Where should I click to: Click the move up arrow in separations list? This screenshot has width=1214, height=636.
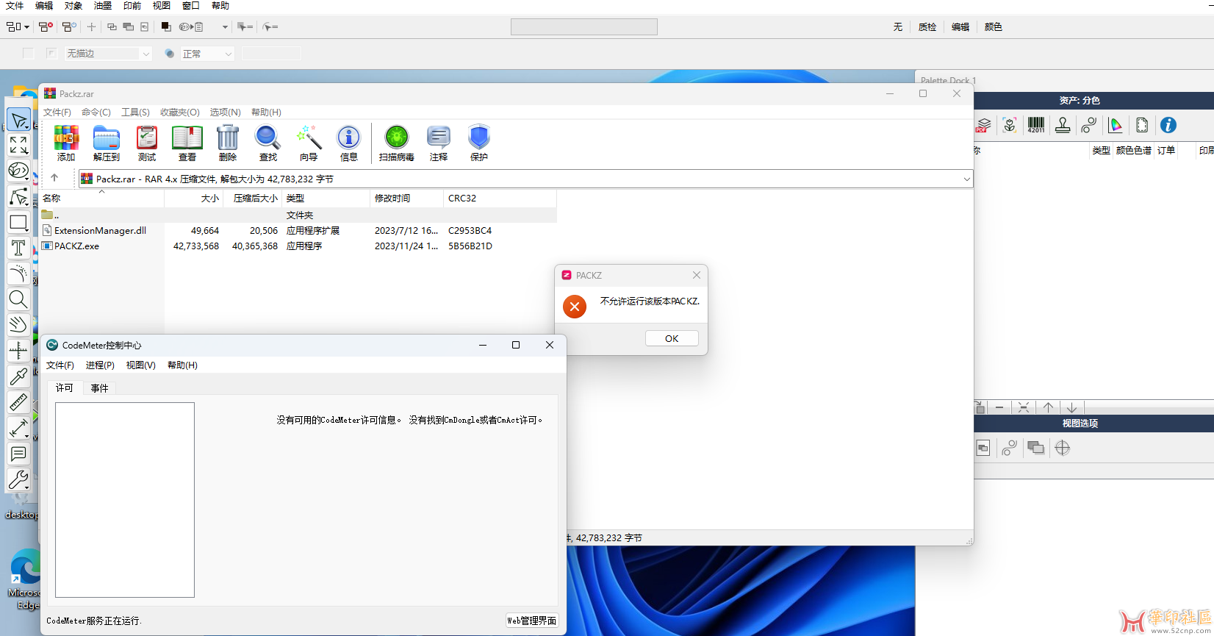click(1049, 407)
